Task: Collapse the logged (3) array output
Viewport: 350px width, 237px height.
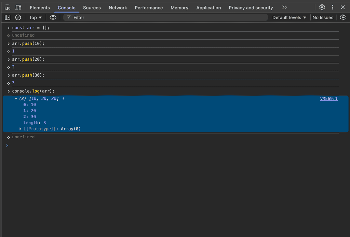Action: (16, 99)
